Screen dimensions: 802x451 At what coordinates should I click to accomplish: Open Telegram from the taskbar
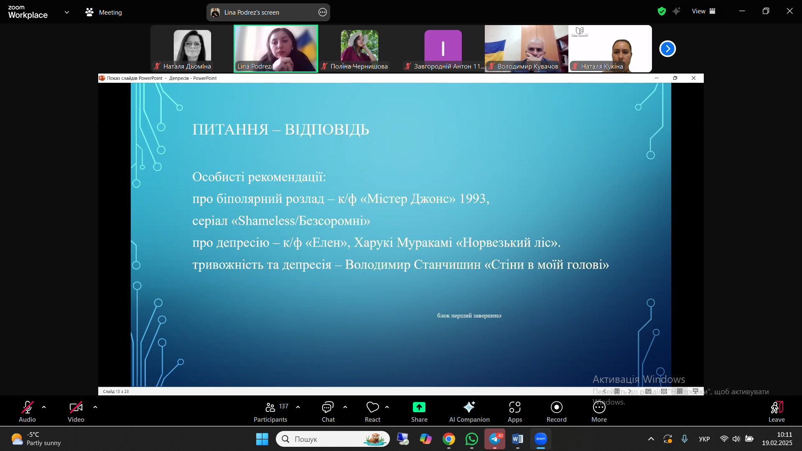click(495, 439)
